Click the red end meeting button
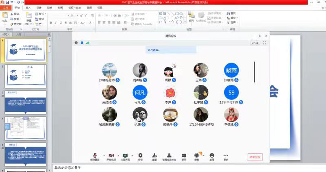Viewport: 326px width, 172px height. pyautogui.click(x=255, y=157)
